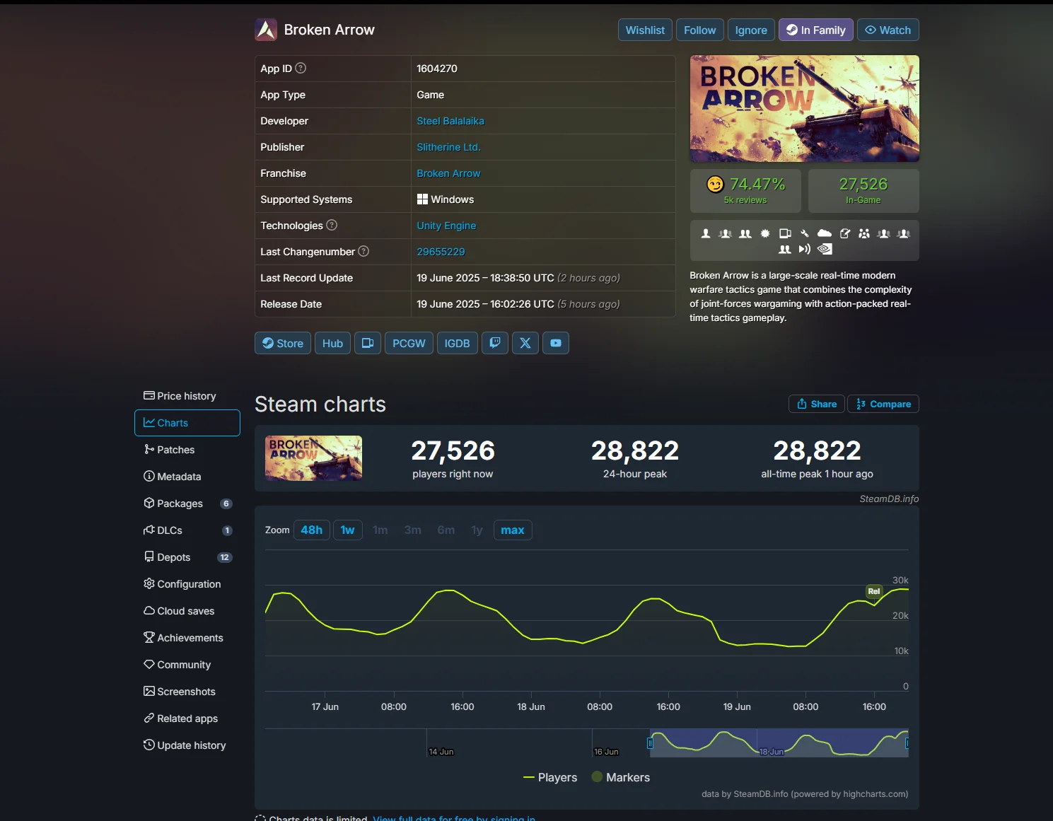The width and height of the screenshot is (1053, 821).
Task: Click the help icon next to Technologies
Action: [332, 225]
